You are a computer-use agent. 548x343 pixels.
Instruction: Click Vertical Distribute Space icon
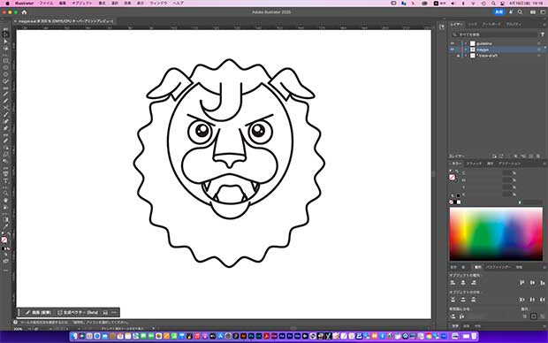[453, 316]
